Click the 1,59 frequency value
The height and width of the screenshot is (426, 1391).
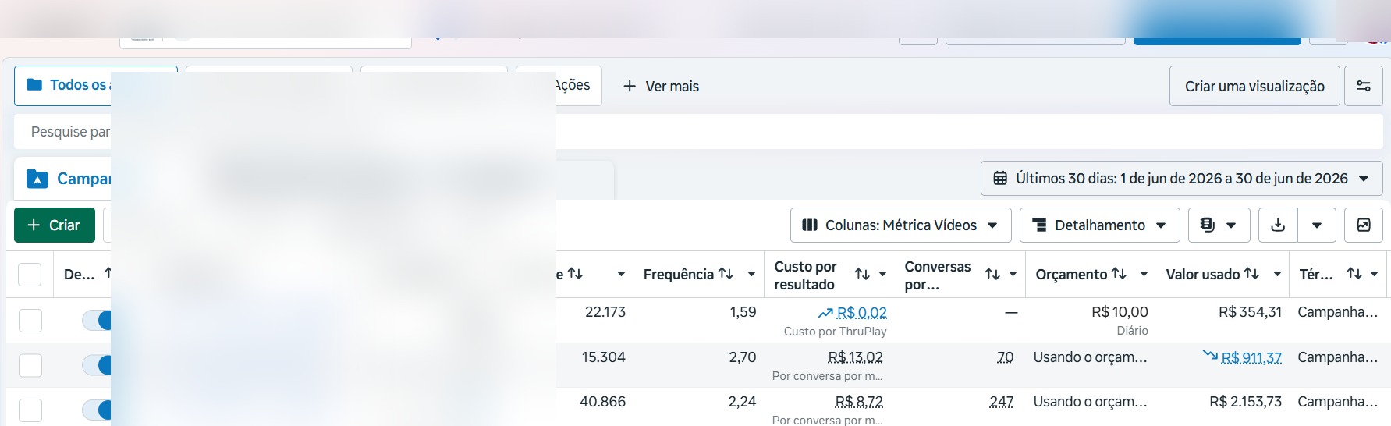pyautogui.click(x=743, y=312)
